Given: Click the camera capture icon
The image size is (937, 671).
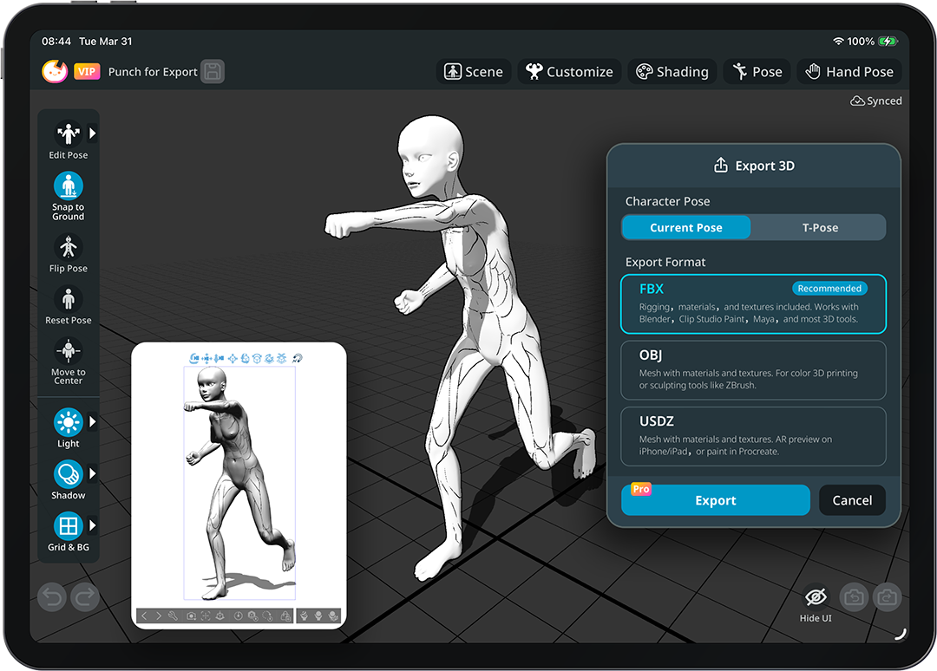Looking at the screenshot, I should 853,597.
